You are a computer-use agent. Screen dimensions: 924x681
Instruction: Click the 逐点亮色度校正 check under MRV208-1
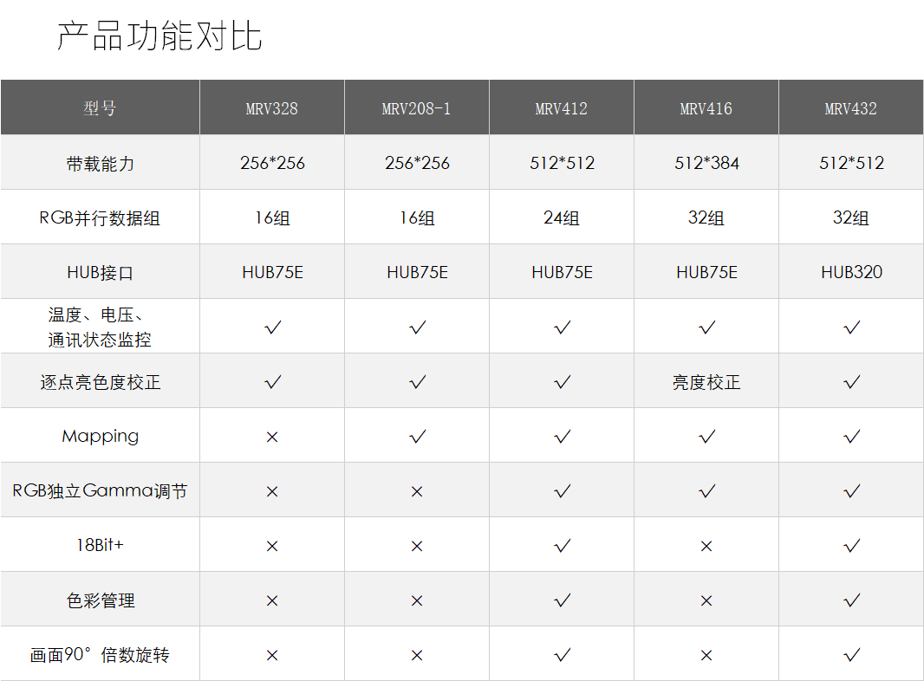(x=418, y=382)
